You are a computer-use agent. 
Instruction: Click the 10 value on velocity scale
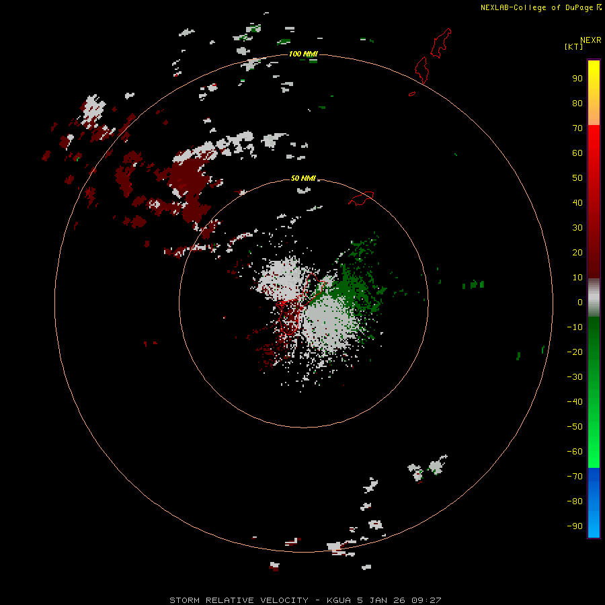[577, 278]
